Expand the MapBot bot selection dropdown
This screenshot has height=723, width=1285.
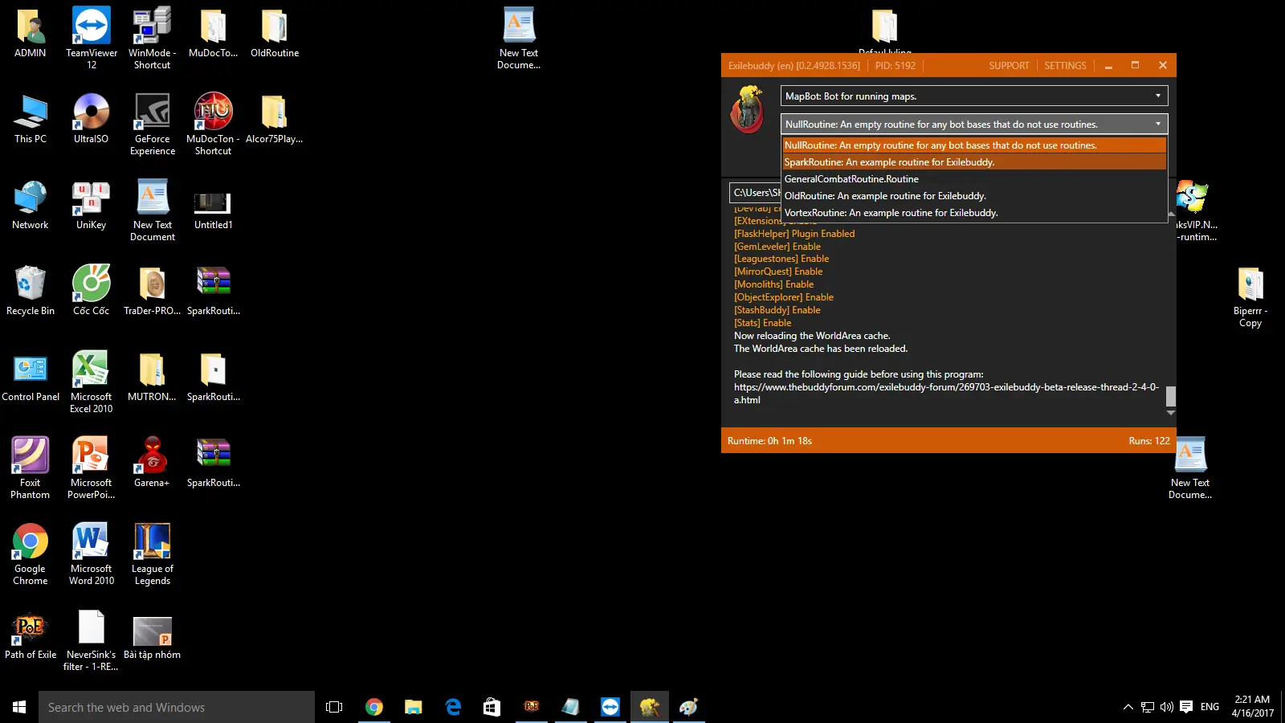point(1157,96)
